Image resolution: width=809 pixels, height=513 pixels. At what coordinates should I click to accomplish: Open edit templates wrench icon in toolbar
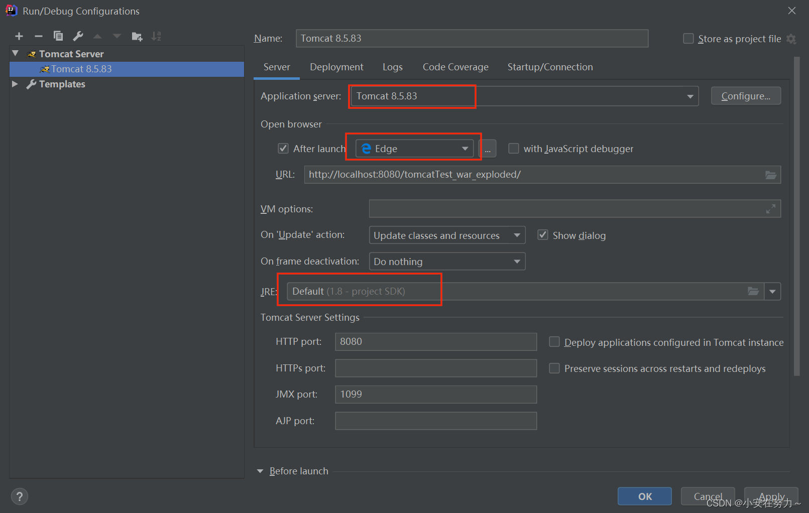pos(78,36)
